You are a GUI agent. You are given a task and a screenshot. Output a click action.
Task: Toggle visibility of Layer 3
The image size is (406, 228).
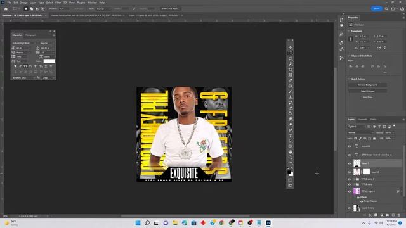350,163
